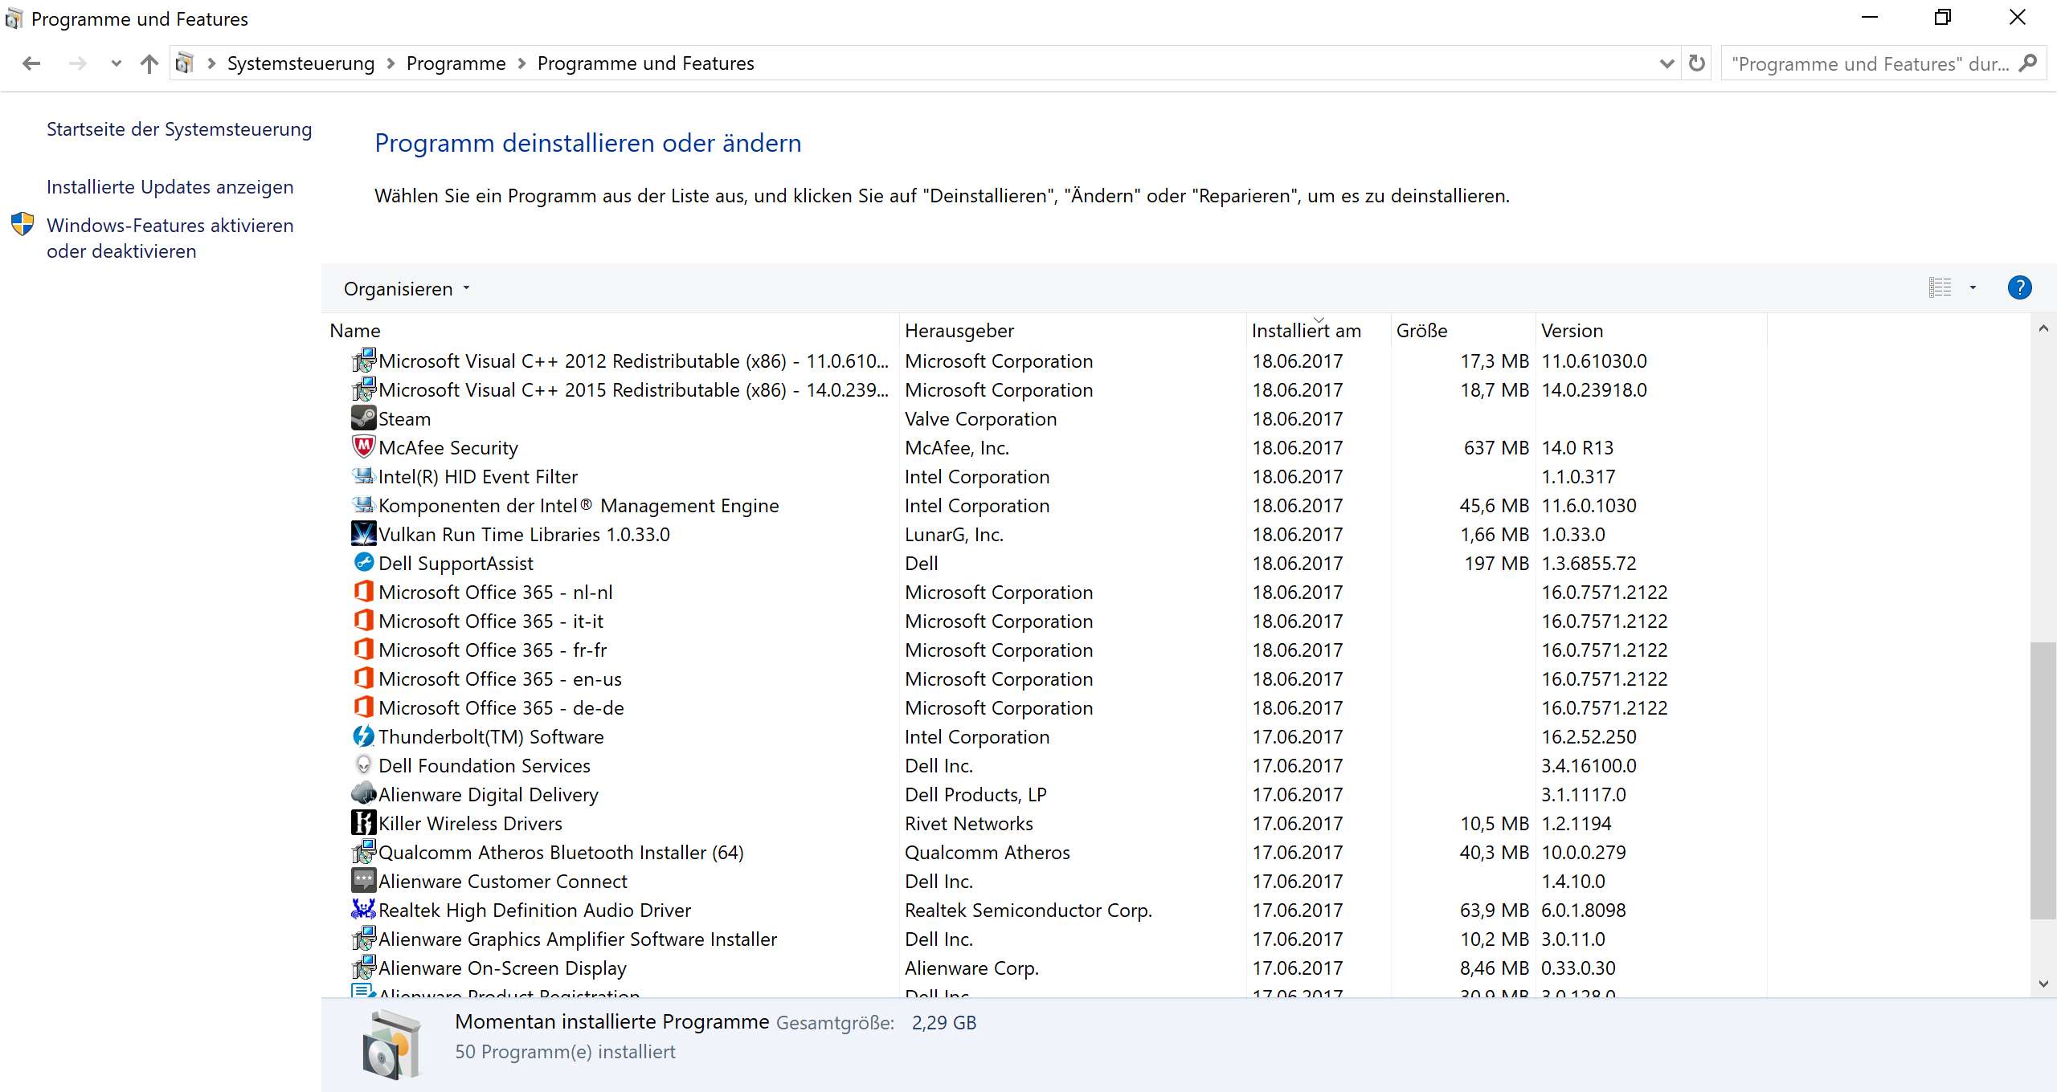
Task: Click the Microsoft Office 365 nl-nl icon
Action: point(363,592)
